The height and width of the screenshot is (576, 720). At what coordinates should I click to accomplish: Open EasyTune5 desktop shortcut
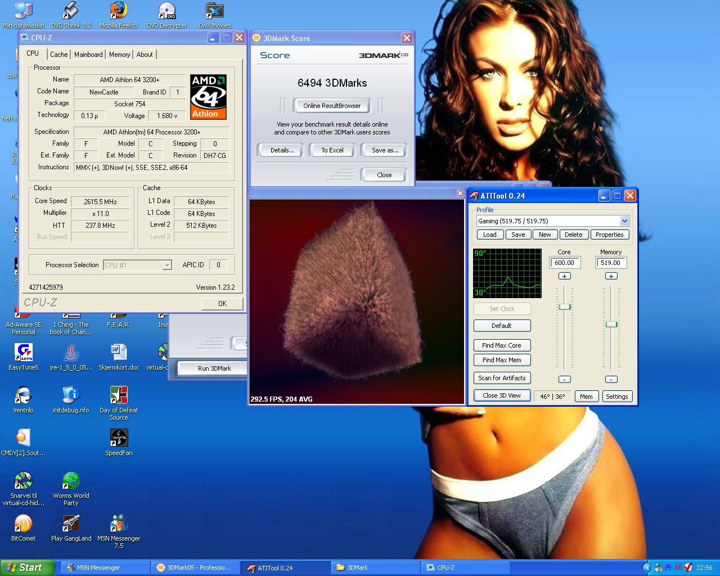pyautogui.click(x=23, y=357)
